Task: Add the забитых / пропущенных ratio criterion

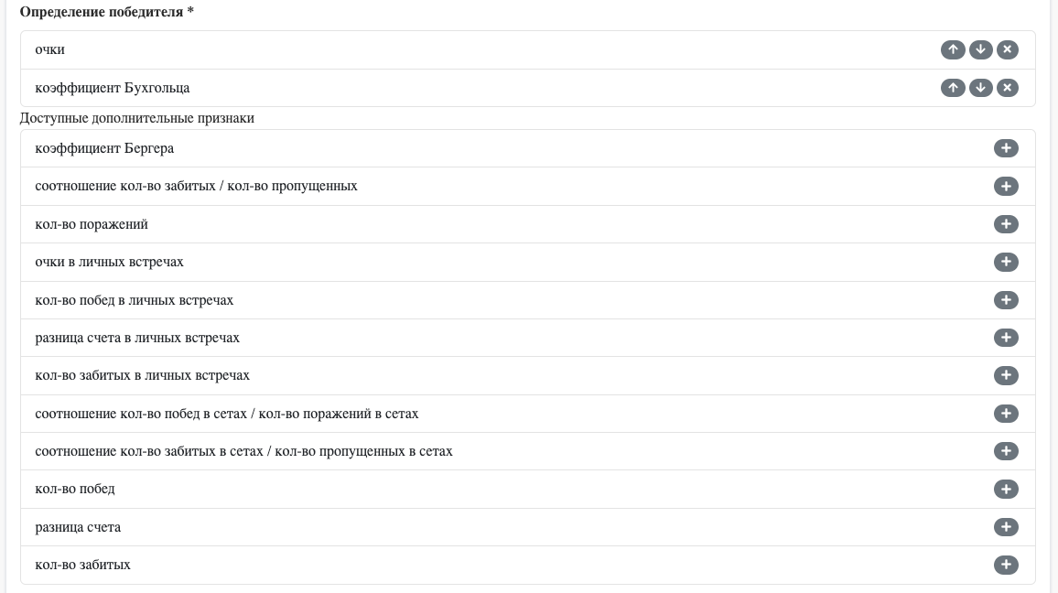Action: coord(1006,186)
